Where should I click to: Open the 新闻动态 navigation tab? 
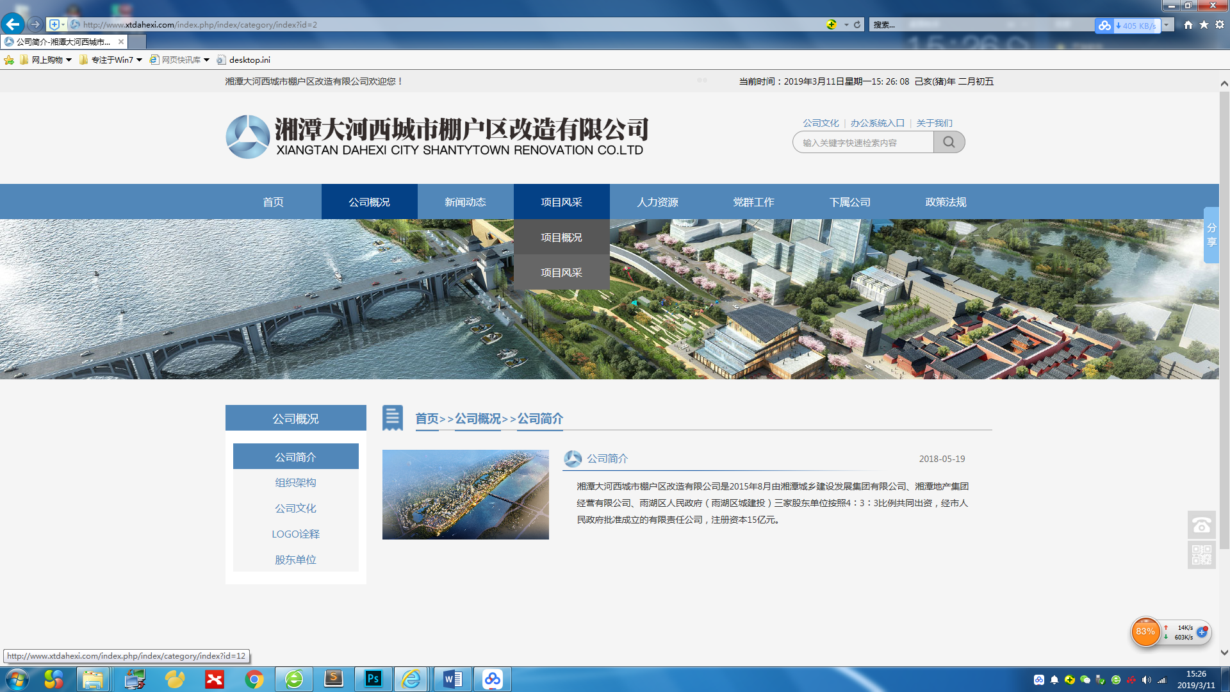[465, 202]
